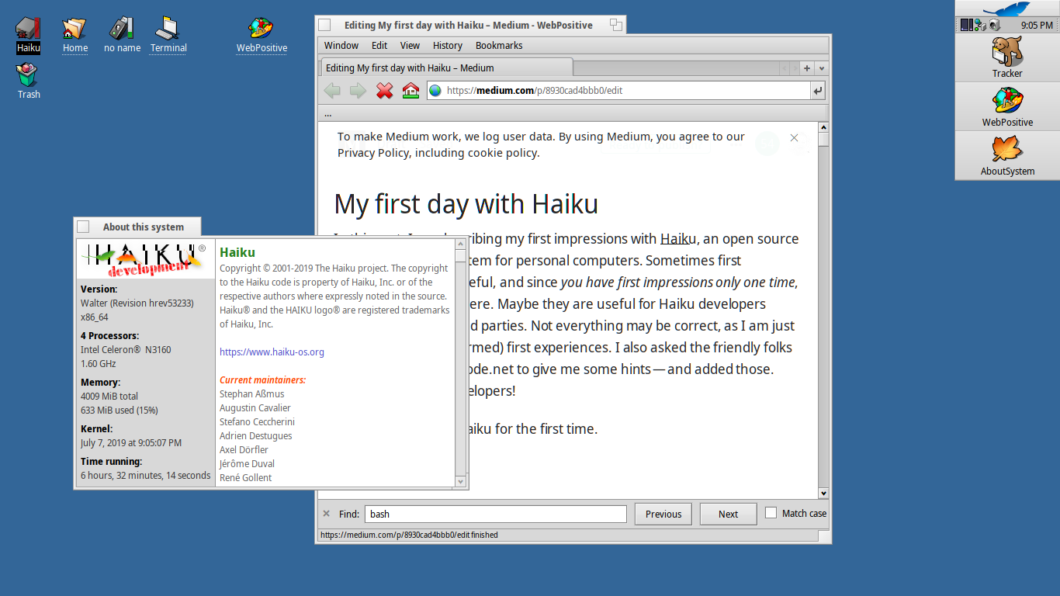The width and height of the screenshot is (1060, 596).
Task: Click the red stop loading icon
Action: pyautogui.click(x=383, y=90)
